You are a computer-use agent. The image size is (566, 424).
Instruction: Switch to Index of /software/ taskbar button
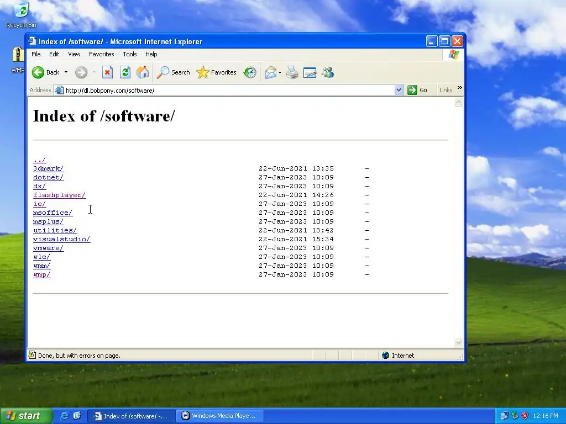tap(132, 416)
